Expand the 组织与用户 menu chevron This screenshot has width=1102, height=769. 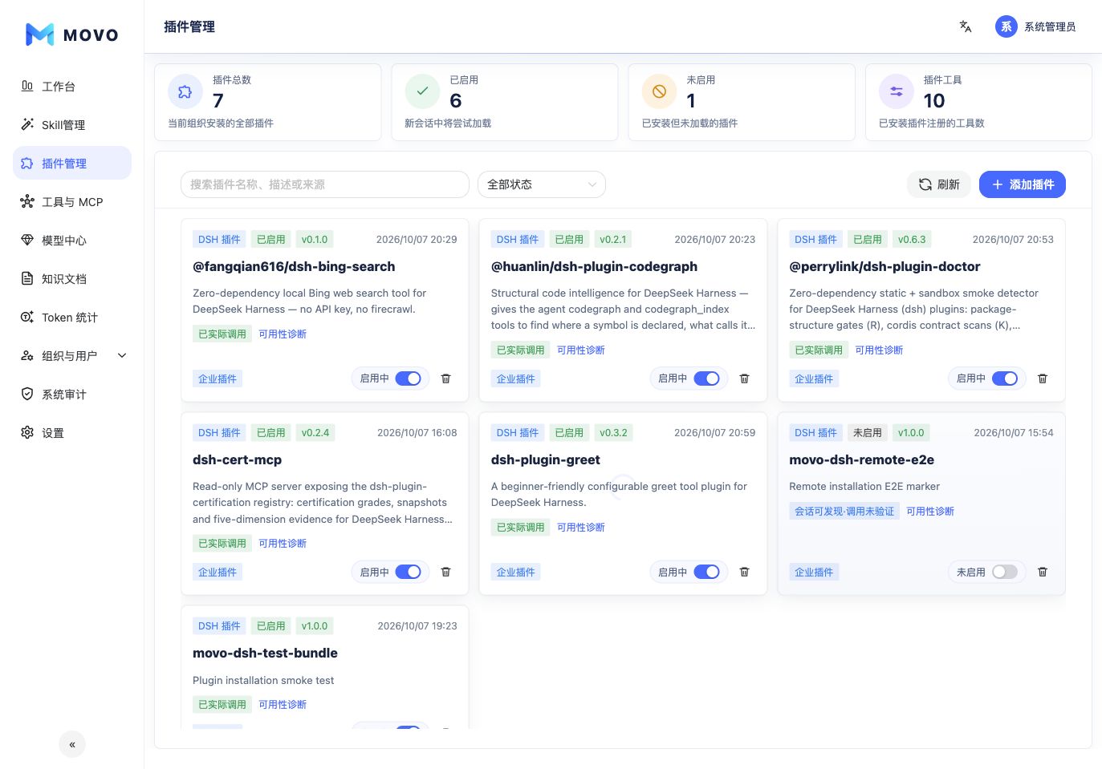tap(122, 355)
